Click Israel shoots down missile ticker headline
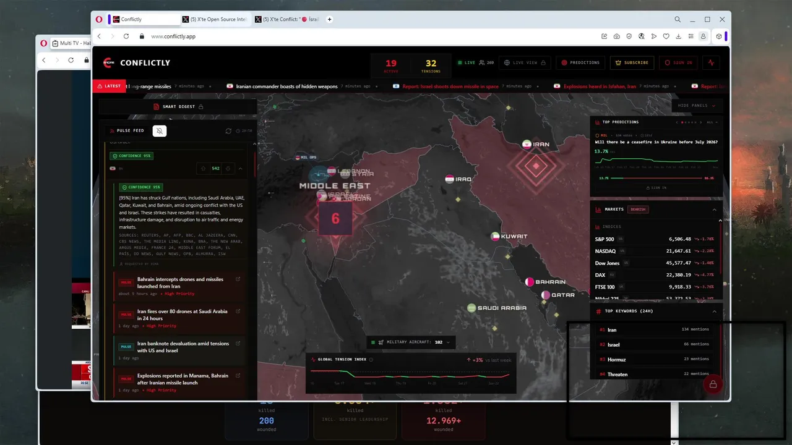792x445 pixels. pyautogui.click(x=450, y=87)
